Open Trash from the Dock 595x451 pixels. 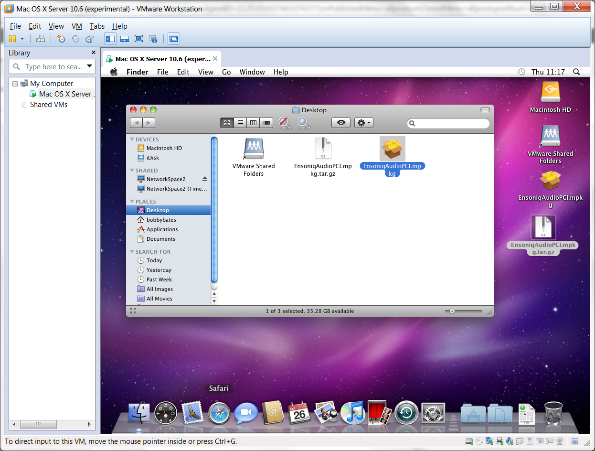point(553,412)
